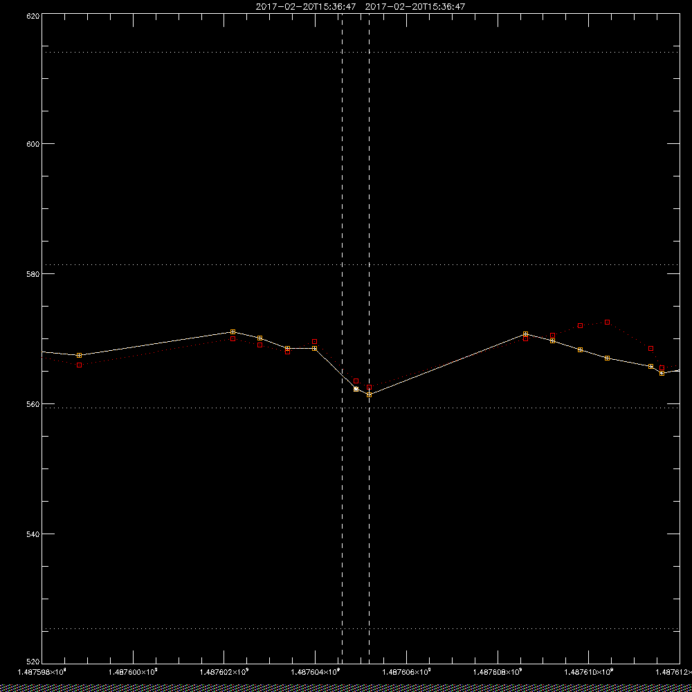This screenshot has width=692, height=692.
Task: Select x-axis label 1.487598×10⁹
Action: click(42, 672)
